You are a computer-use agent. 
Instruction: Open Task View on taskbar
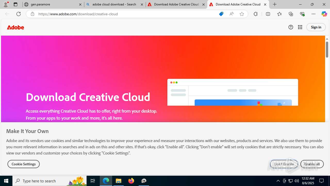pos(93,181)
